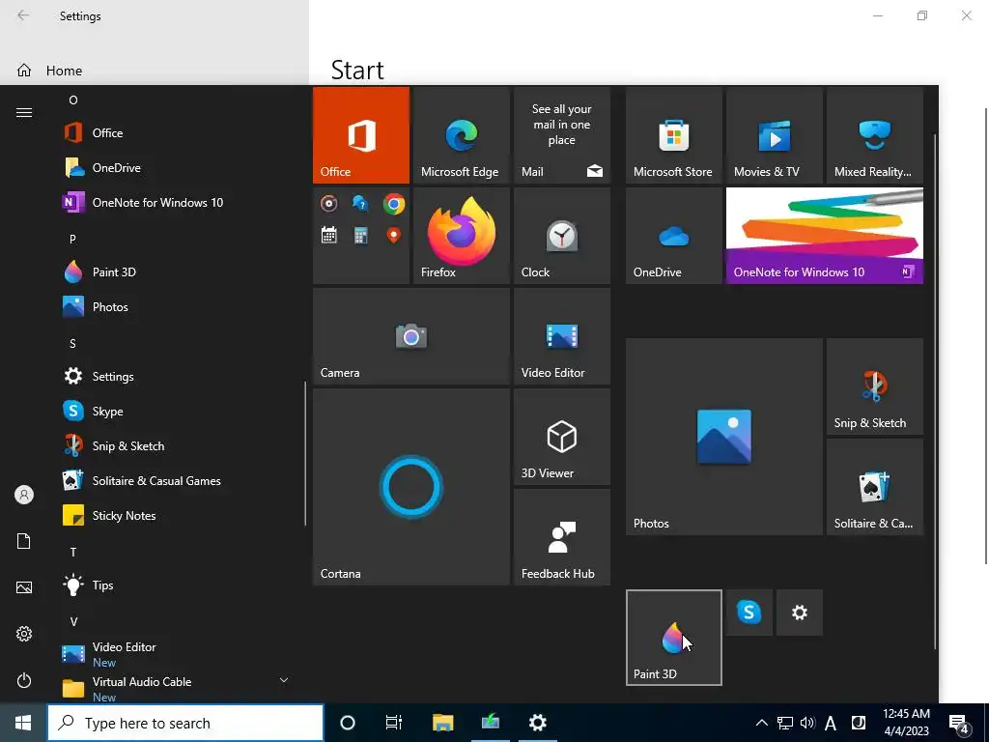
Task: Click the taskbar search box
Action: [185, 723]
